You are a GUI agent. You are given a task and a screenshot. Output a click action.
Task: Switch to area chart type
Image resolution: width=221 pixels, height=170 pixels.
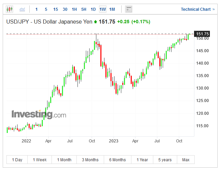tap(22, 9)
